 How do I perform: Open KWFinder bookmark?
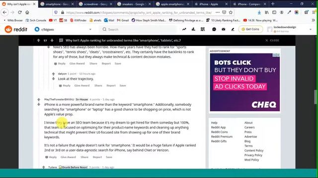79,20
